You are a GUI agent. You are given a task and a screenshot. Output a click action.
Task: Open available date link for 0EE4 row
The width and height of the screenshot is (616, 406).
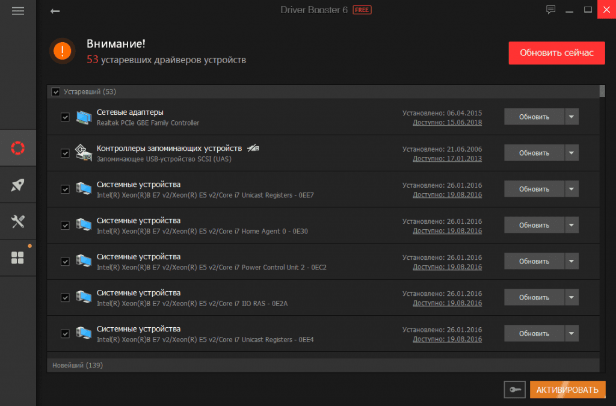(x=447, y=339)
